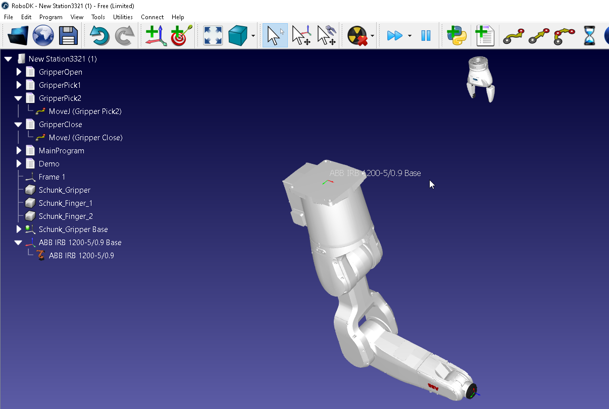Add a Python program

456,36
